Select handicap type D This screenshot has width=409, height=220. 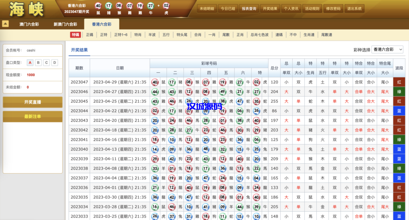pos(55,63)
